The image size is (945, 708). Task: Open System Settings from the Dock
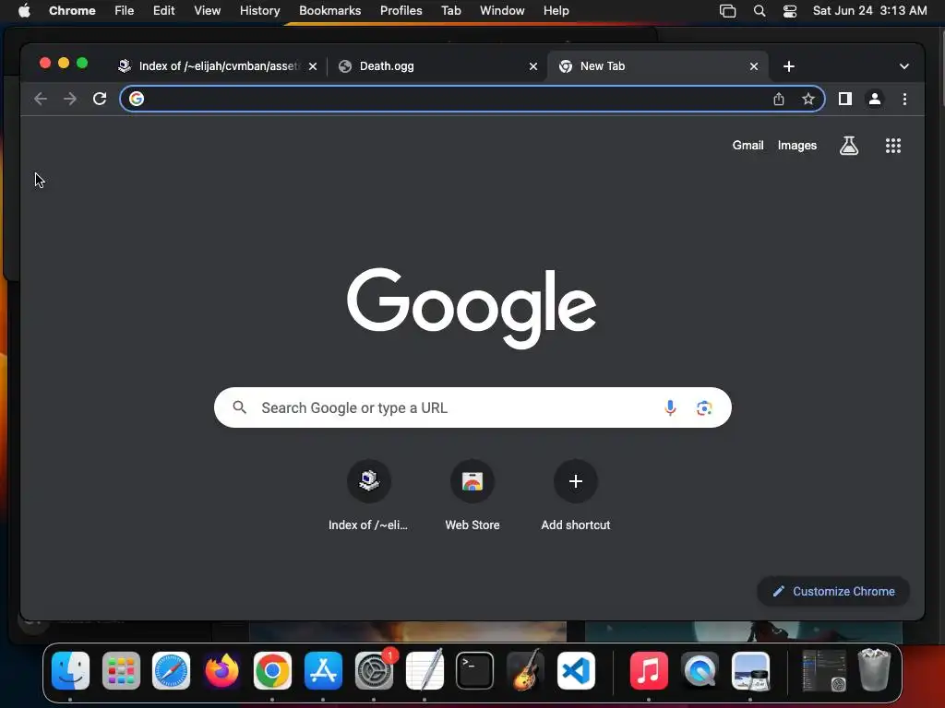(x=374, y=671)
